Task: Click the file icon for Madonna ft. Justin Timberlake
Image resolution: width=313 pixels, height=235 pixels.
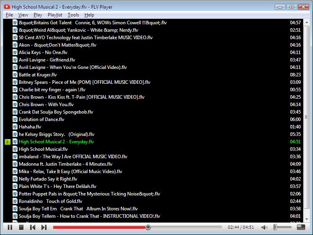Action: [x=15, y=164]
